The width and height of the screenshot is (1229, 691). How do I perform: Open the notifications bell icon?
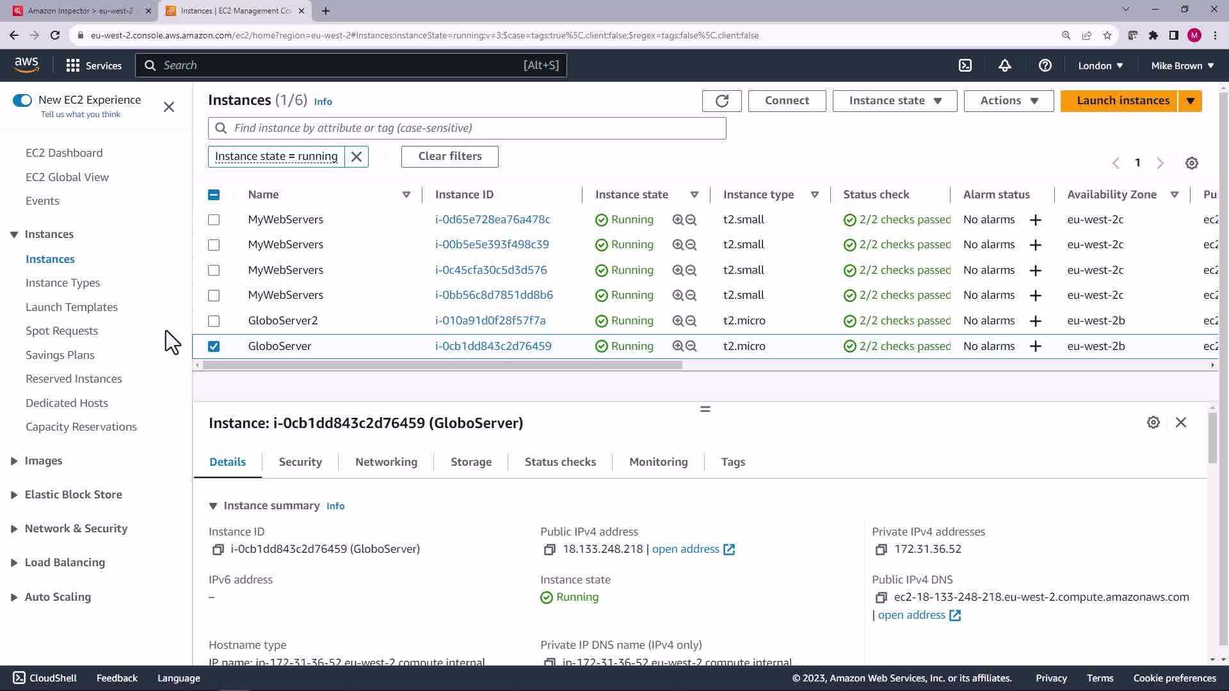[x=1004, y=65]
